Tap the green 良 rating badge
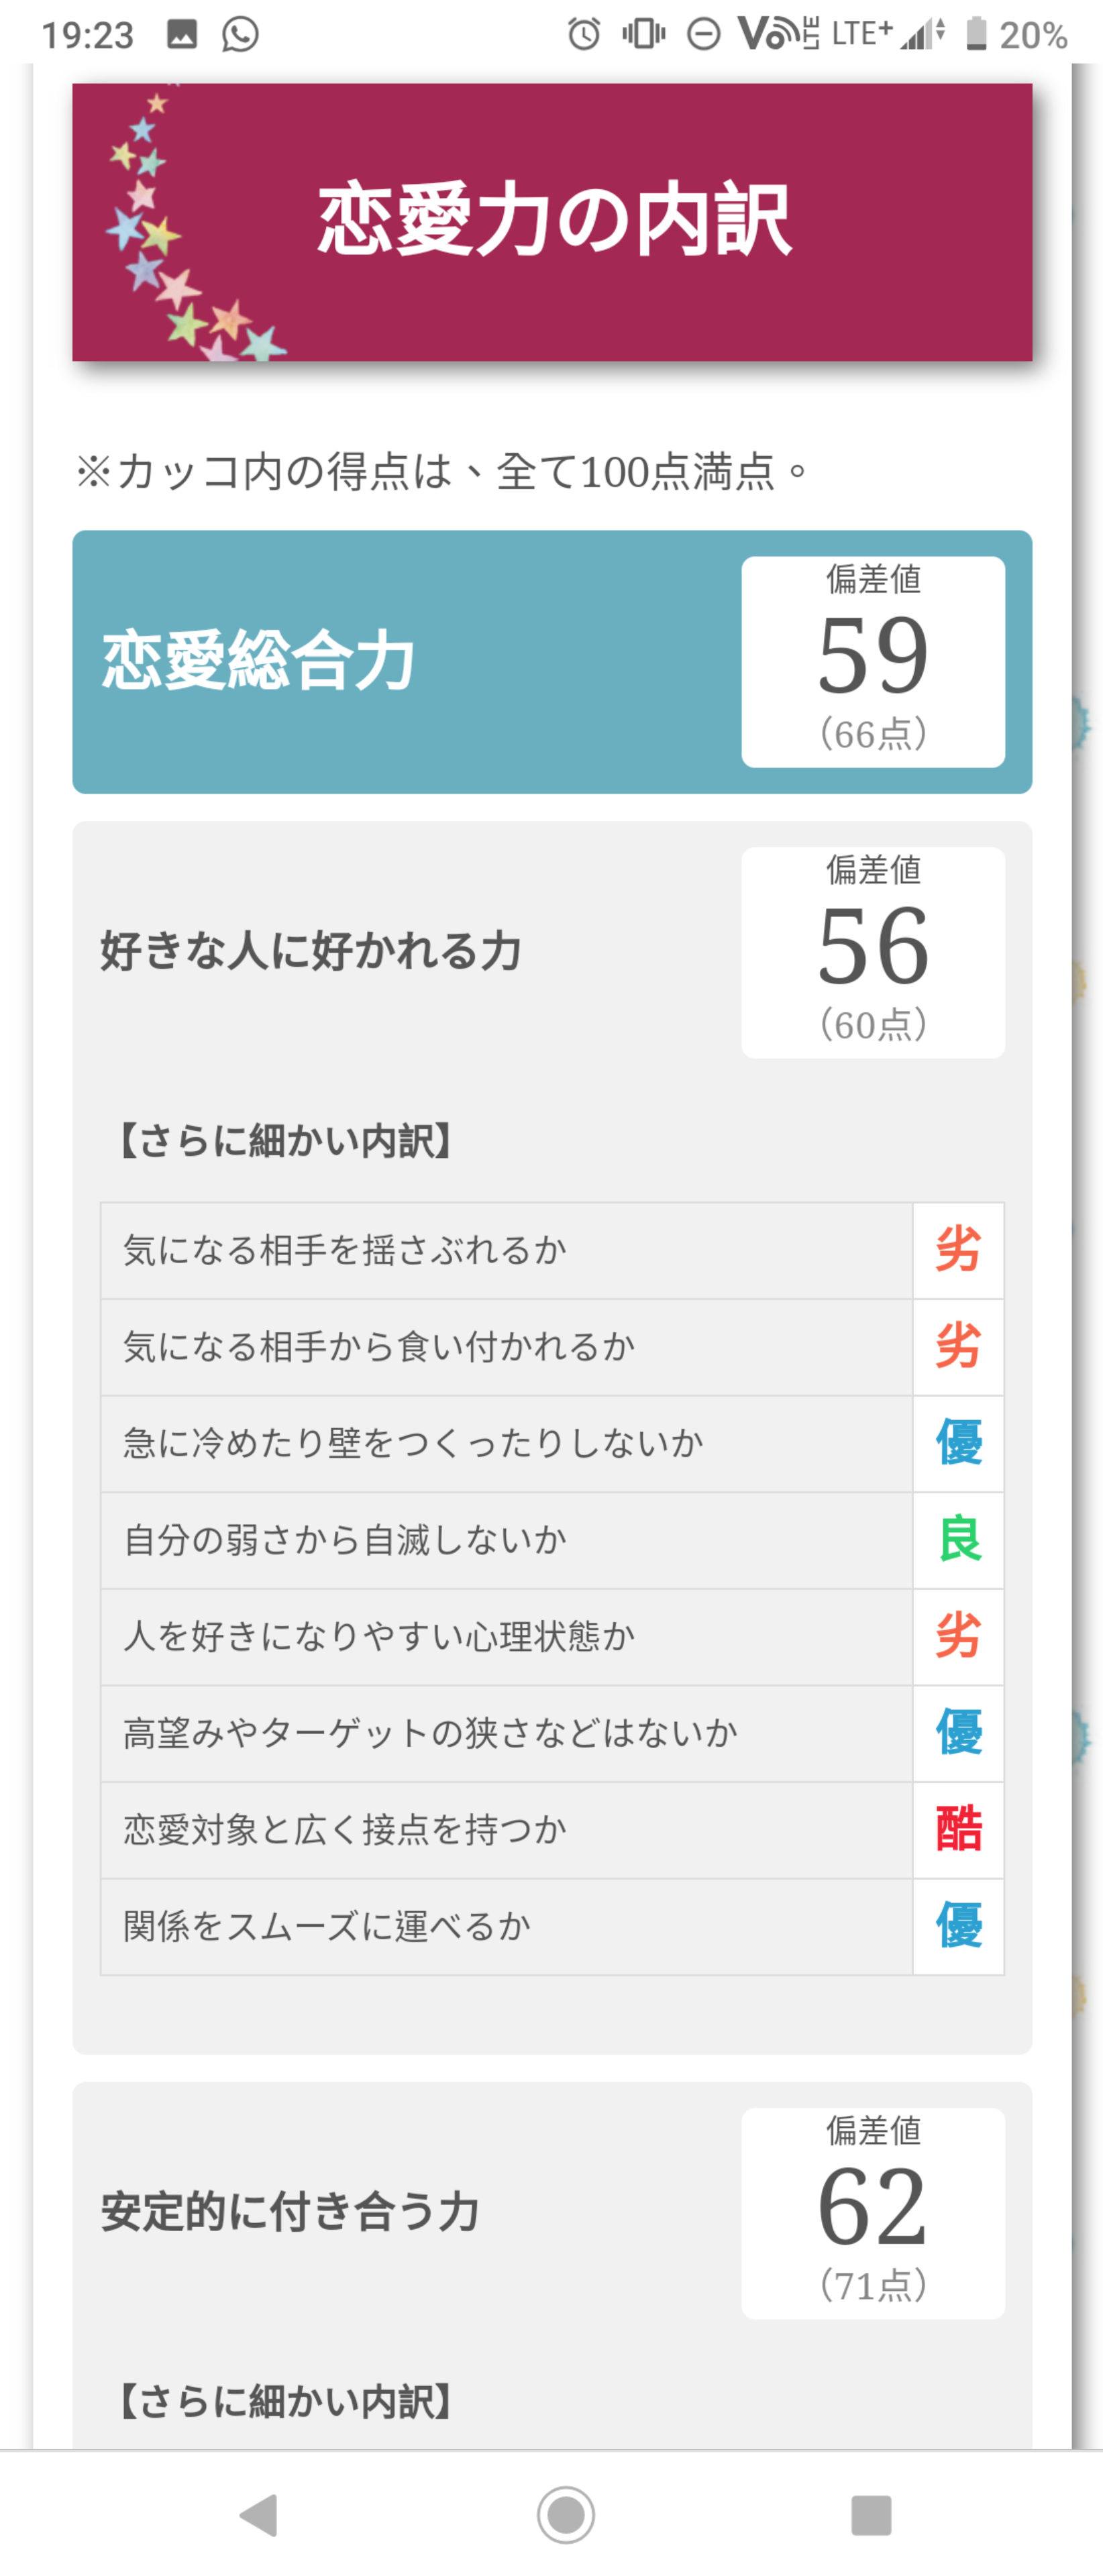 [x=958, y=1540]
